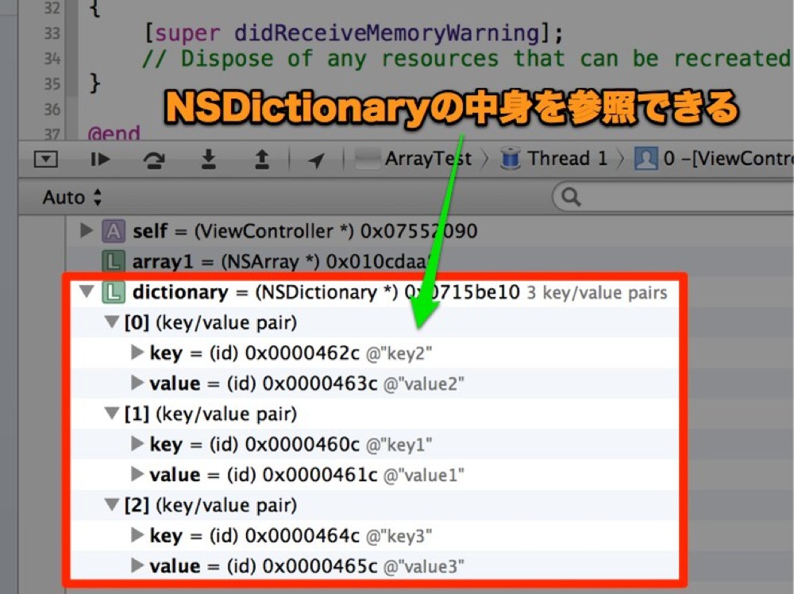Click the 'L' icon beside array1
The image size is (794, 594).
coord(114,261)
